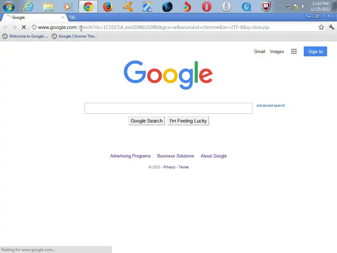Open the silver Opera icon

coord(226,7)
